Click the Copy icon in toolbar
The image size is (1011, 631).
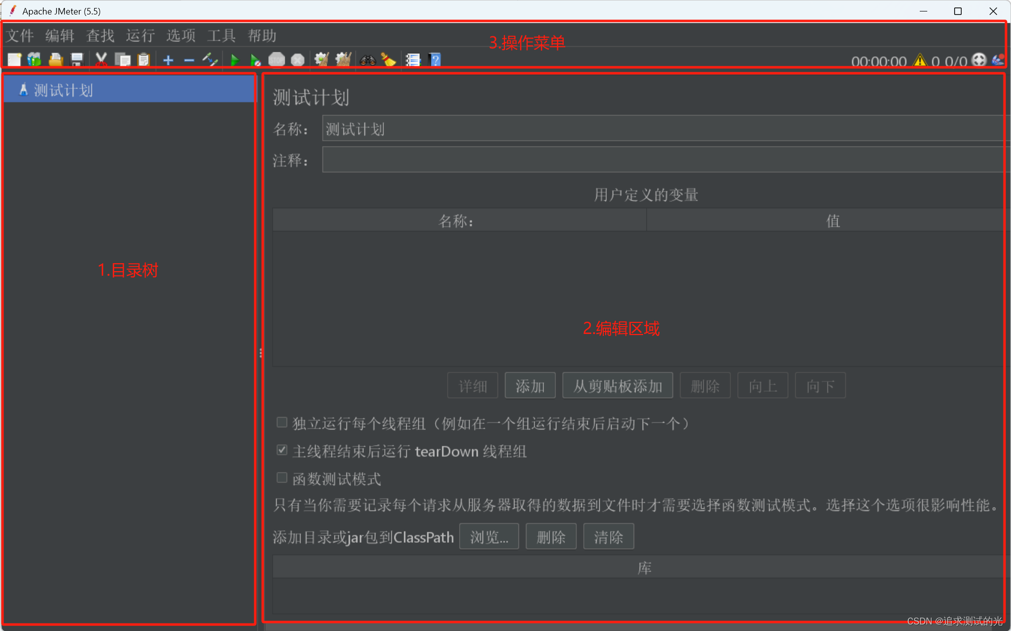pyautogui.click(x=122, y=60)
